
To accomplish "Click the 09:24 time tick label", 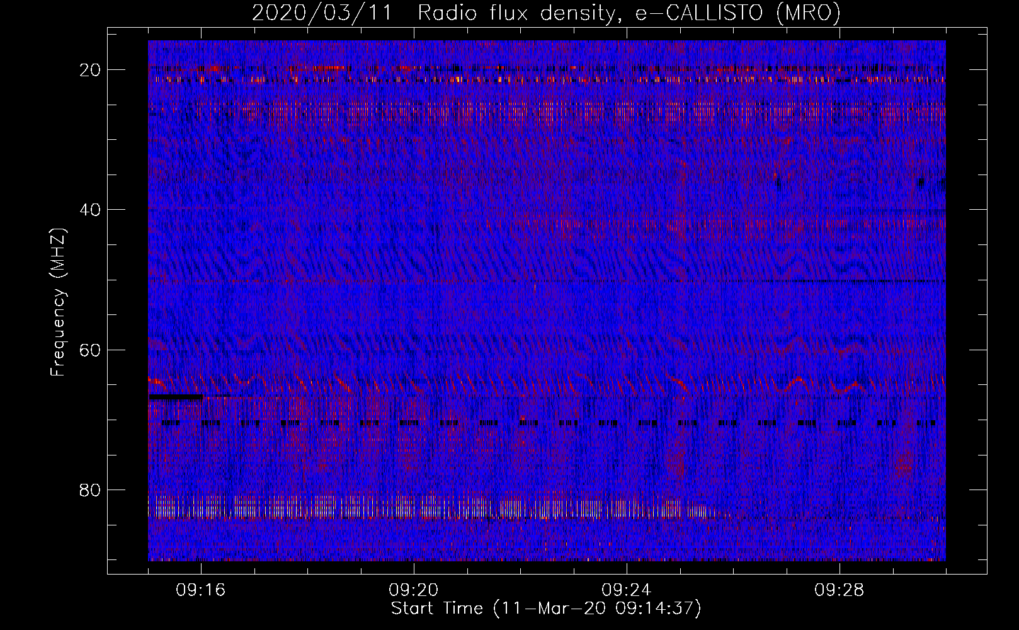I will tap(627, 590).
